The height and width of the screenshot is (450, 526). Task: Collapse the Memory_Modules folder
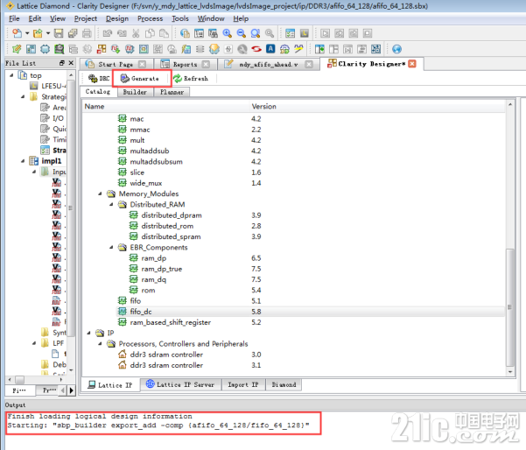[100, 193]
